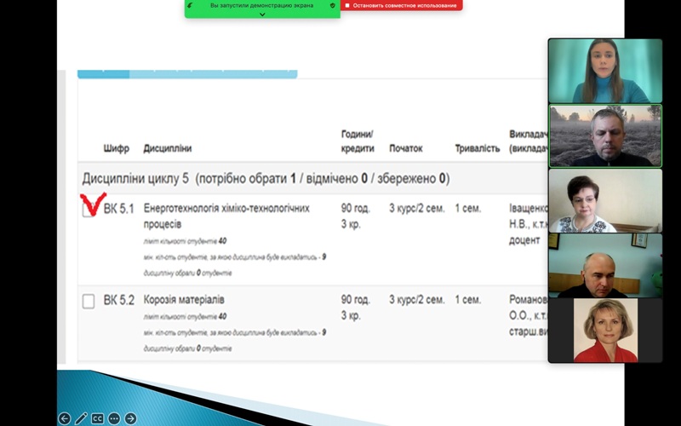The height and width of the screenshot is (426, 681).
Task: Open the more options ellipsis icon
Action: [114, 418]
